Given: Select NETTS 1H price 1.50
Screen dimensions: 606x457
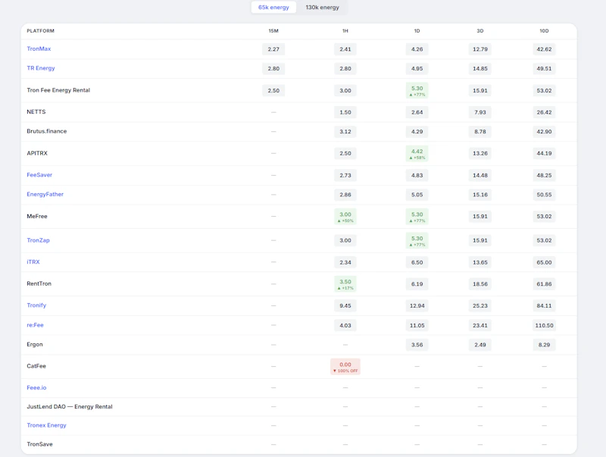Looking at the screenshot, I should click(x=345, y=112).
